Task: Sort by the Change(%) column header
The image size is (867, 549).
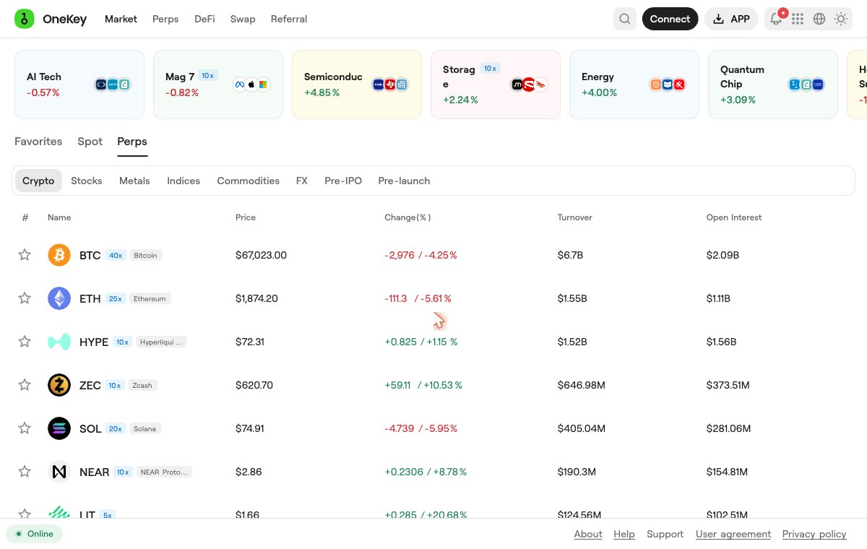Action: click(x=407, y=217)
